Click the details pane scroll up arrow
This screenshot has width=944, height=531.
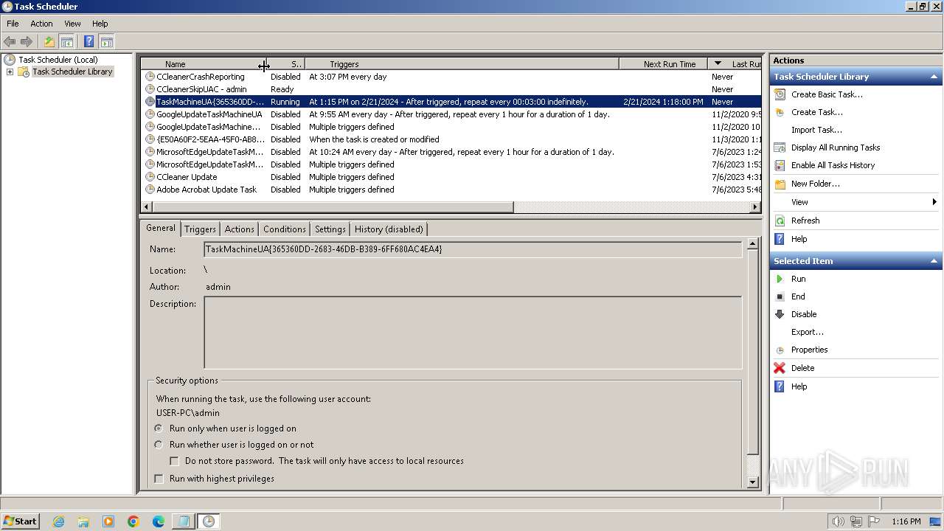click(752, 243)
